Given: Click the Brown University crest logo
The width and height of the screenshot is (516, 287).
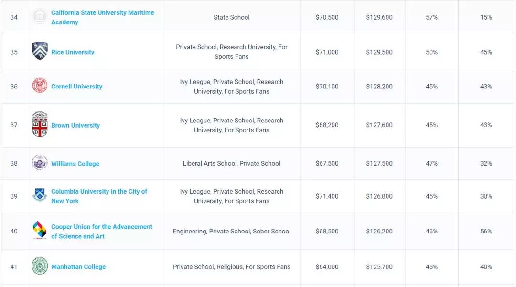Looking at the screenshot, I should click(40, 124).
